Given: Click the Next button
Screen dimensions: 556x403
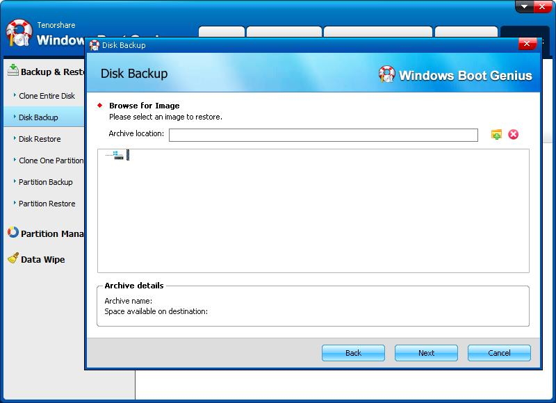Looking at the screenshot, I should (x=426, y=353).
